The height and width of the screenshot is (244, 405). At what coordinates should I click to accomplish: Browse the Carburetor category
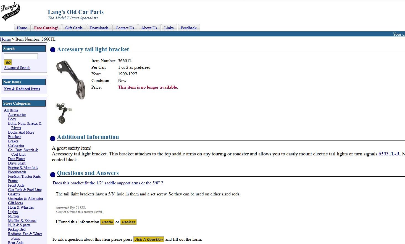[16, 145]
